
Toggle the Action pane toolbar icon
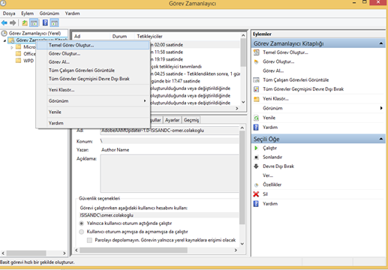click(x=54, y=23)
